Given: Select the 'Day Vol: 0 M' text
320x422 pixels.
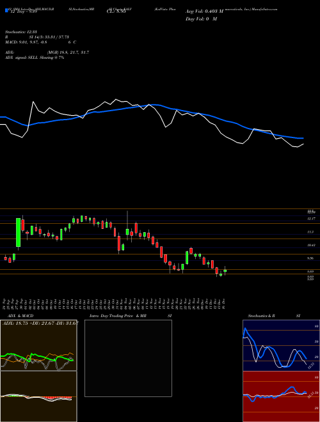Looking at the screenshot, I should pos(201,19).
